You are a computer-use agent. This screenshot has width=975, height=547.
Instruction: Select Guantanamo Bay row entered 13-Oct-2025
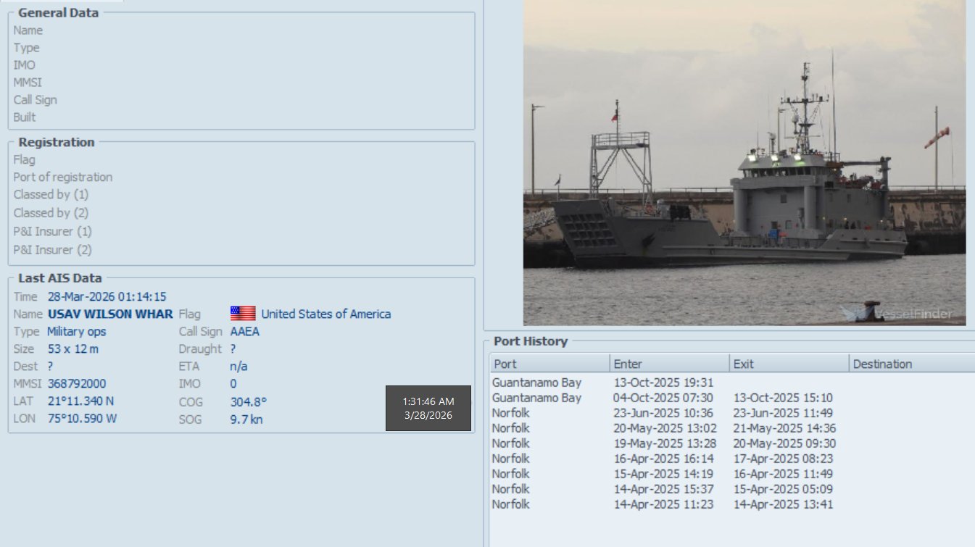[x=537, y=383]
